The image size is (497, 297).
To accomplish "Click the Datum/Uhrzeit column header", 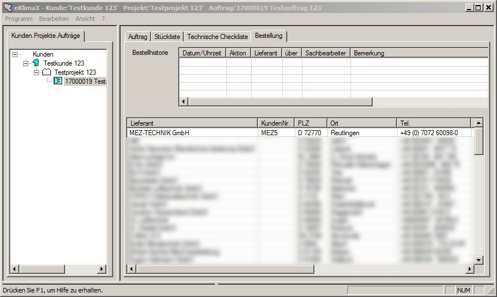I will click(x=202, y=53).
